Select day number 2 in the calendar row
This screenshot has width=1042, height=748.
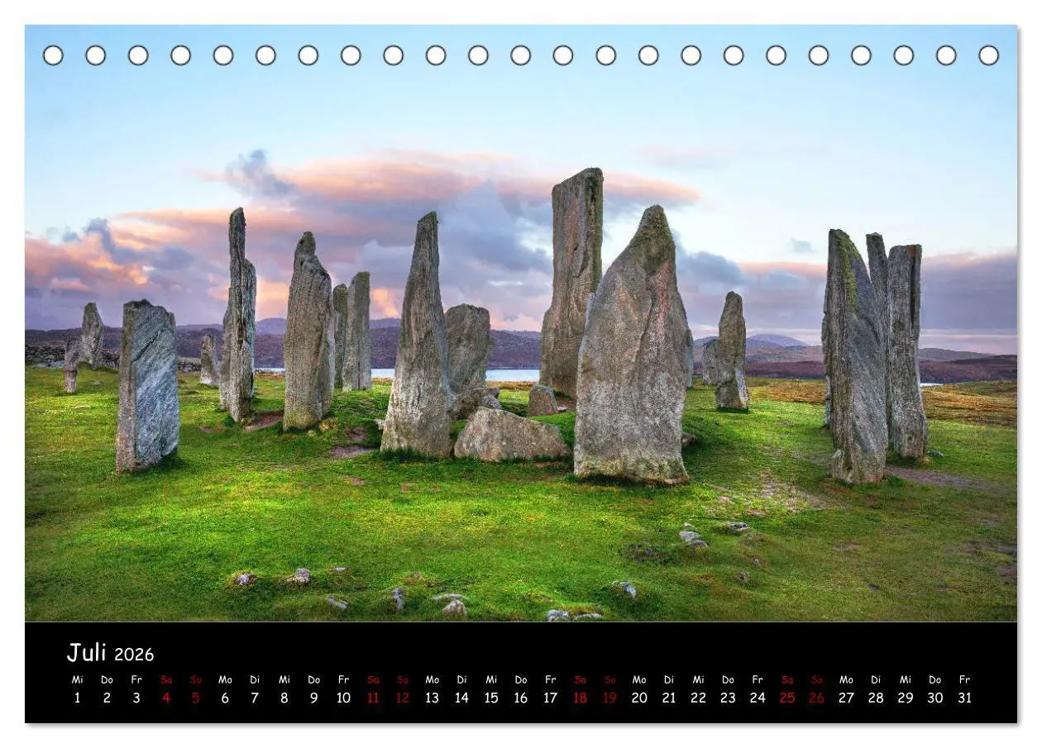pos(107,698)
